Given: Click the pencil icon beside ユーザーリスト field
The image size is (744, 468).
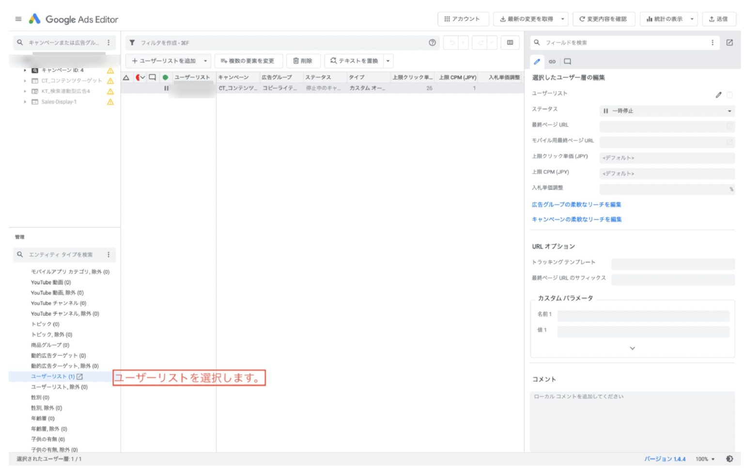Looking at the screenshot, I should [718, 95].
